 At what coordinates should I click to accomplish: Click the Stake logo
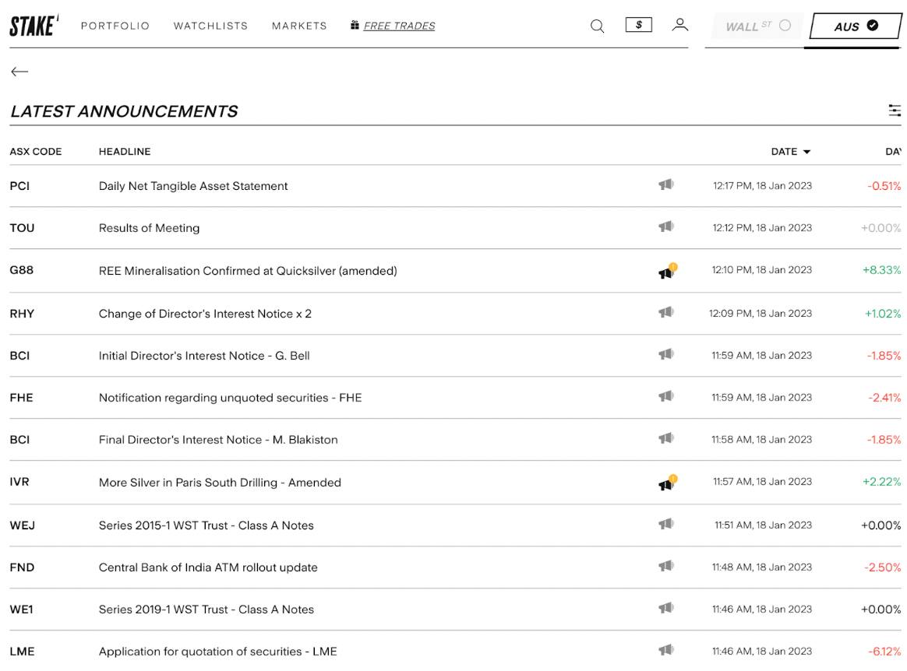34,26
